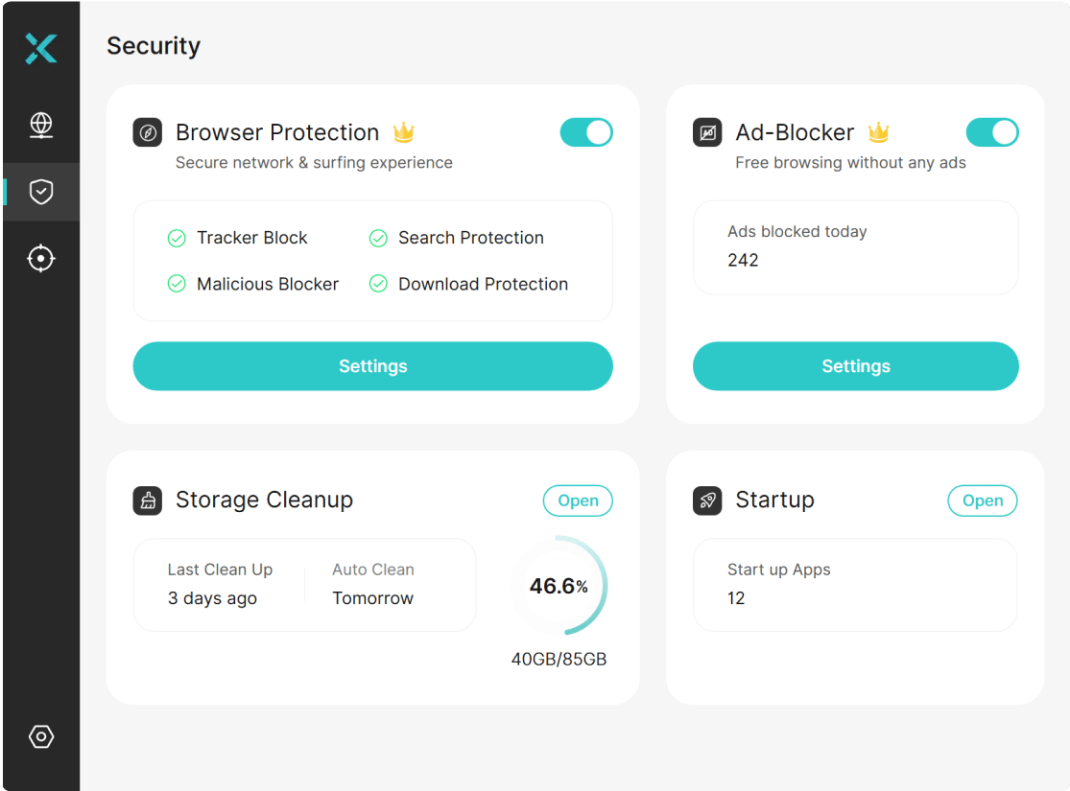Toggle the Tracker Block checkmark
This screenshot has width=1070, height=791.
[x=177, y=238]
